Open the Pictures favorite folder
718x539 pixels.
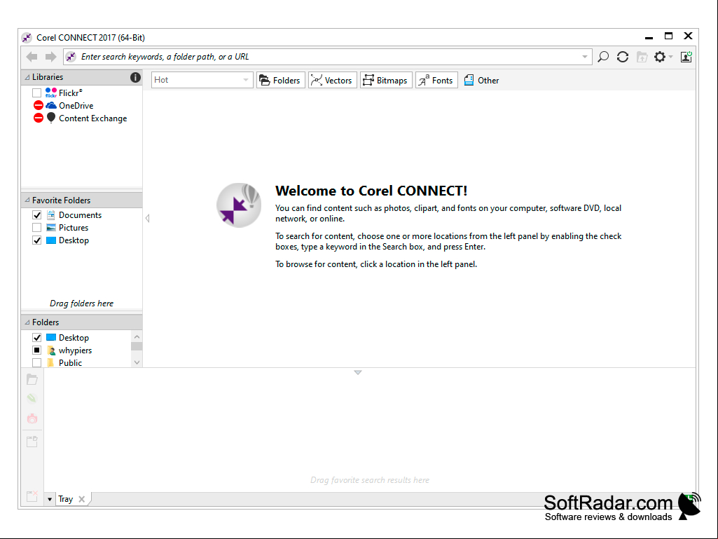(x=74, y=228)
